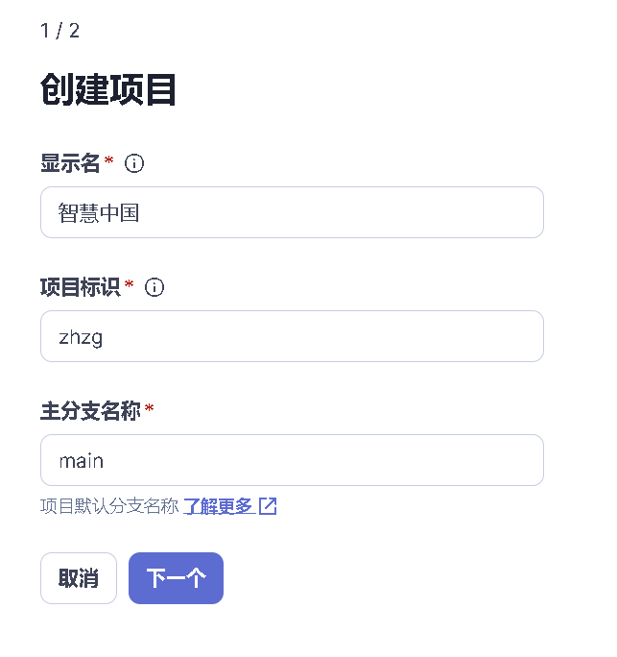Click the 创建项目 heading
Viewport: 617px width, 657px height.
(x=108, y=90)
